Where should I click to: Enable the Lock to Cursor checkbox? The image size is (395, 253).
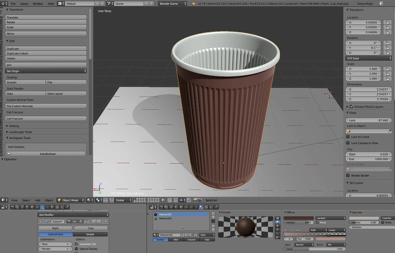pyautogui.click(x=348, y=137)
